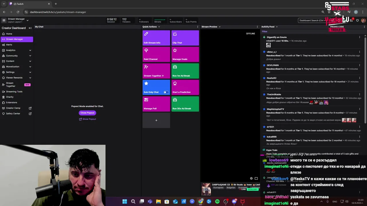Open options for TheUntiltable resub event
Image resolution: width=367 pixels, height=206 pixels.
tap(360, 94)
